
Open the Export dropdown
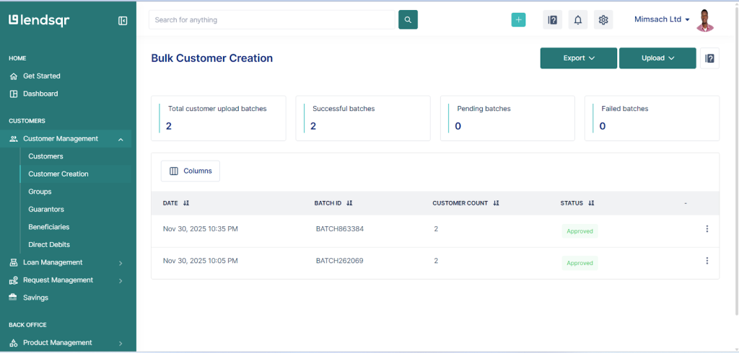coord(578,58)
